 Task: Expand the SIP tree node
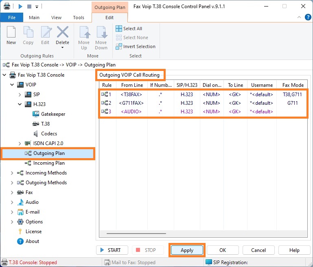click(20, 95)
